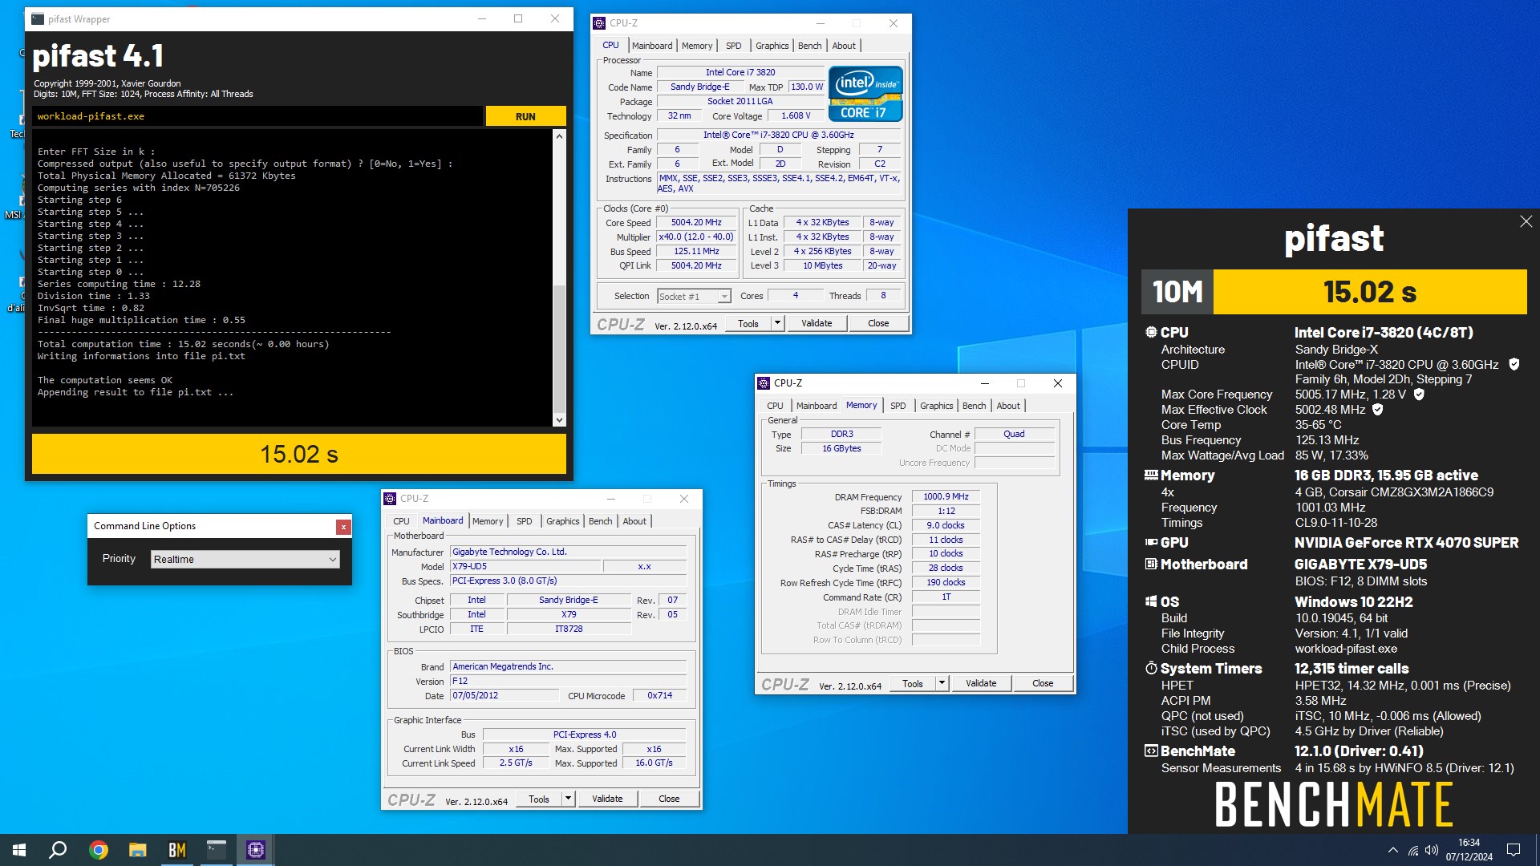Click CPU-Z Memory window title icon
The width and height of the screenshot is (1540, 866).
tap(764, 383)
